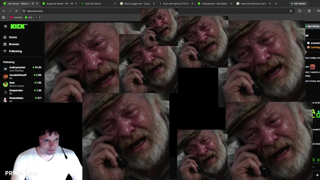This screenshot has height=180, width=320.
Task: Open the Following page link
Action: pos(15,51)
